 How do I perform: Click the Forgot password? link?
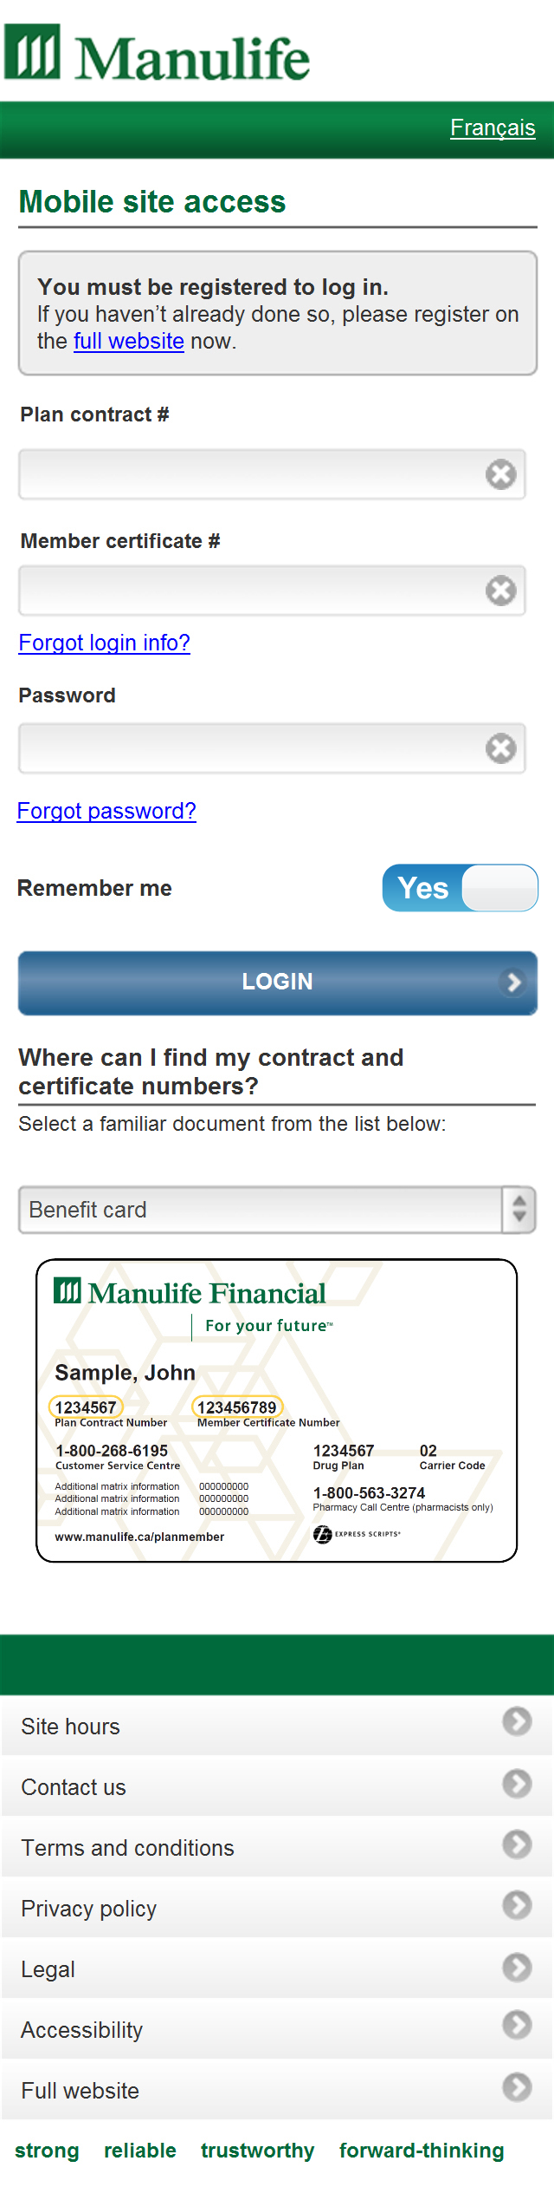(106, 811)
